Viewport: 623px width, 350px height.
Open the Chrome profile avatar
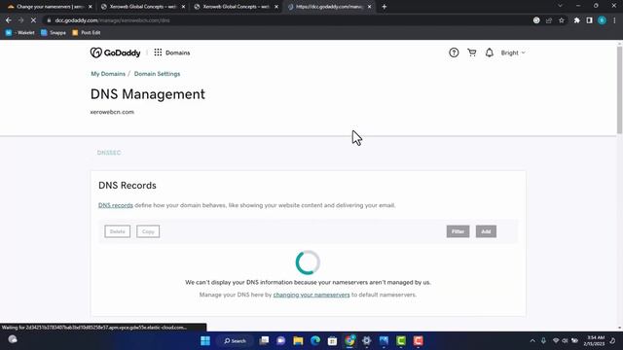click(x=602, y=20)
